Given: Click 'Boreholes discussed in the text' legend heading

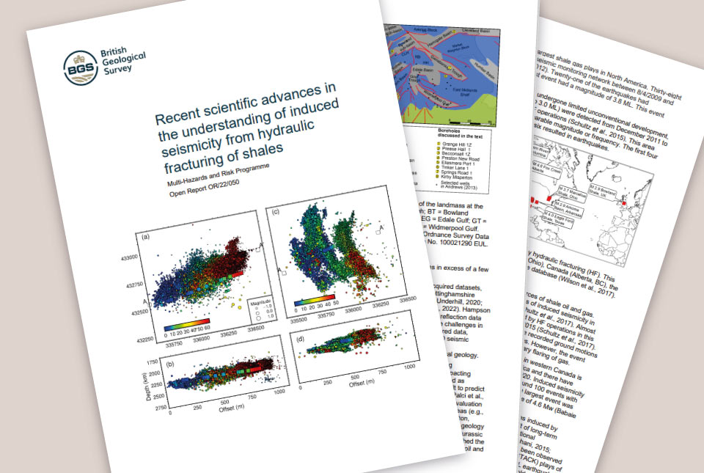Looking at the screenshot, I should coord(460,133).
